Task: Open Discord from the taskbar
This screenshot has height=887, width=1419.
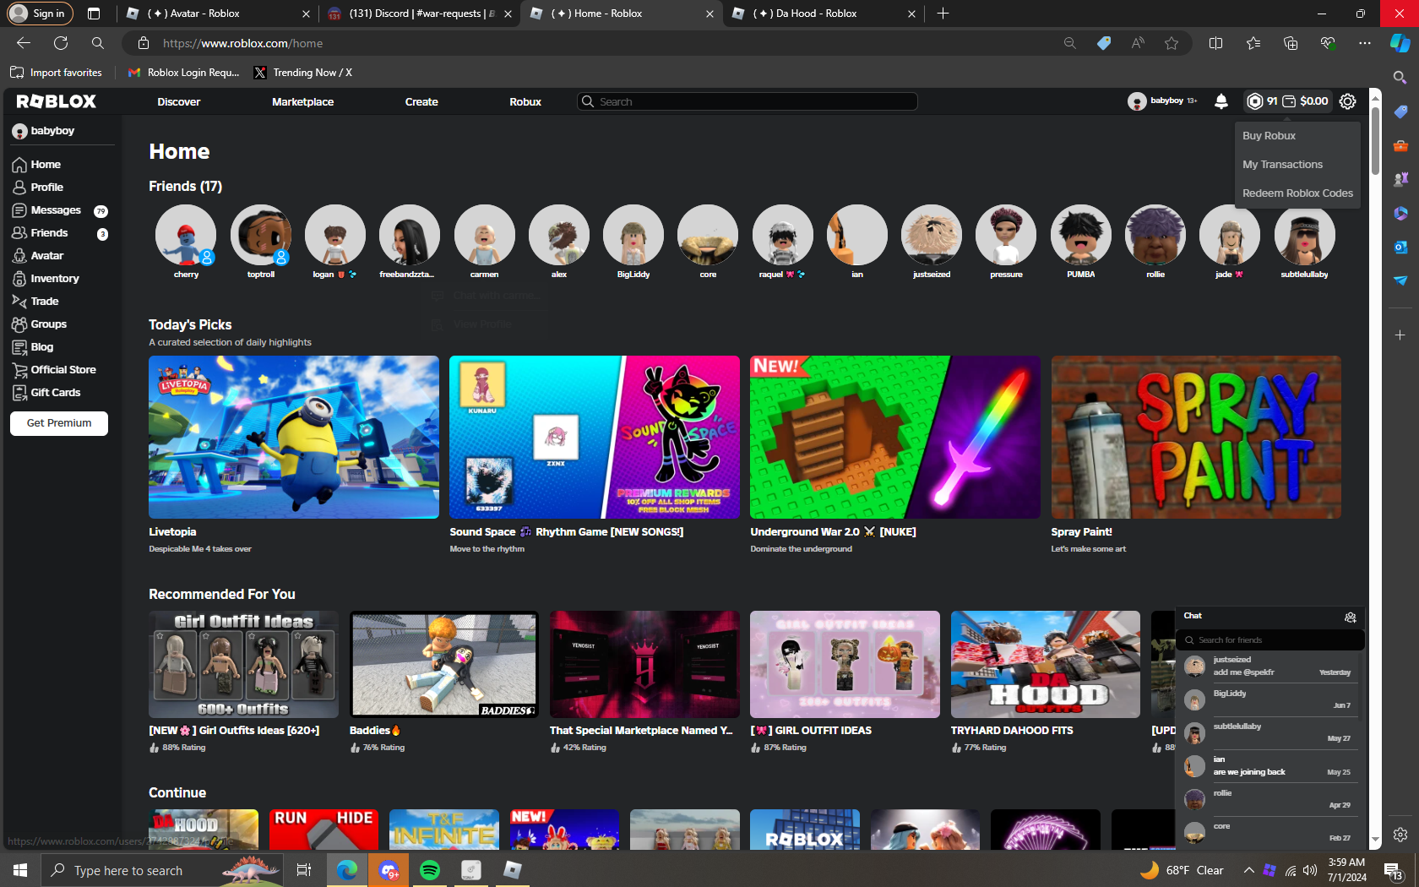Action: [389, 870]
